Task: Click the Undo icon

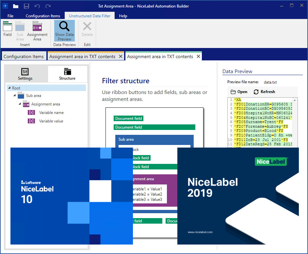Action: point(38,6)
